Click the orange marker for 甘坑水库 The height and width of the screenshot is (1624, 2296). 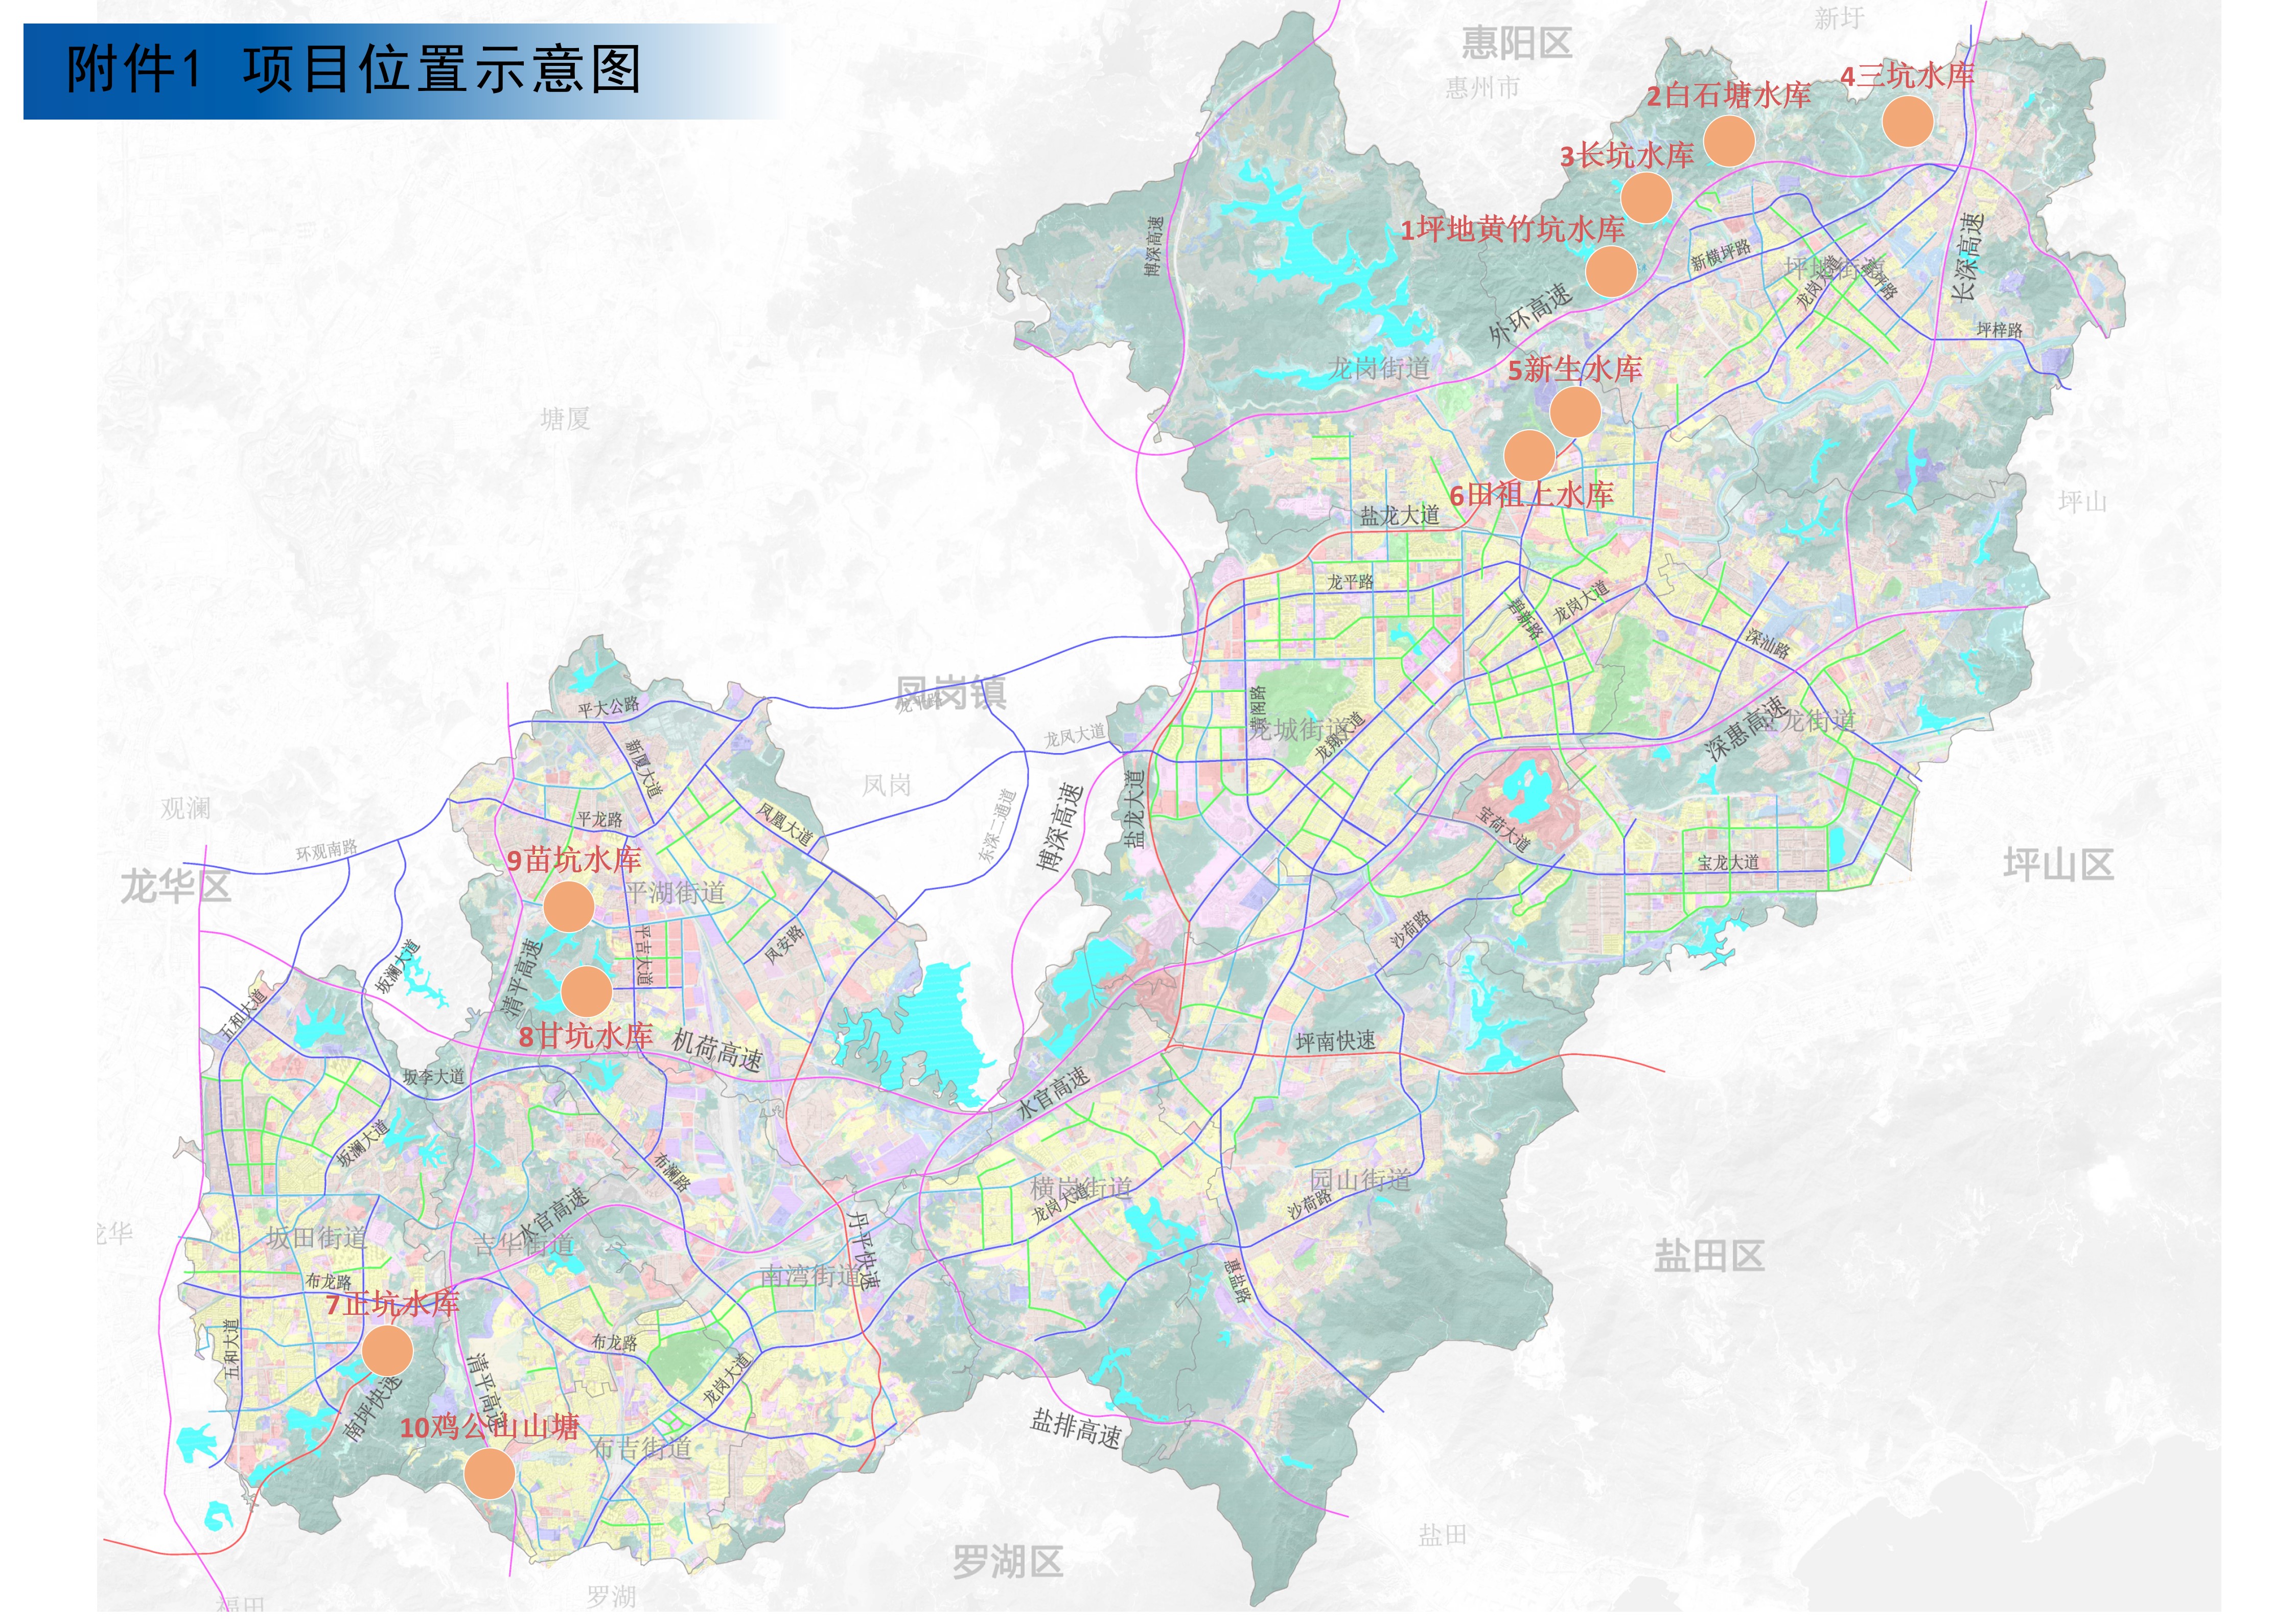click(x=587, y=991)
